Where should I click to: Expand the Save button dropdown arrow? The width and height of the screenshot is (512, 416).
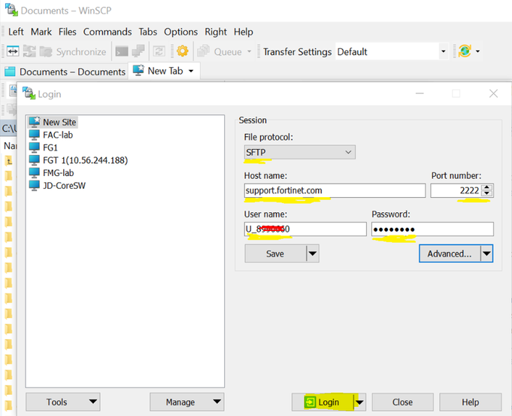coord(313,254)
